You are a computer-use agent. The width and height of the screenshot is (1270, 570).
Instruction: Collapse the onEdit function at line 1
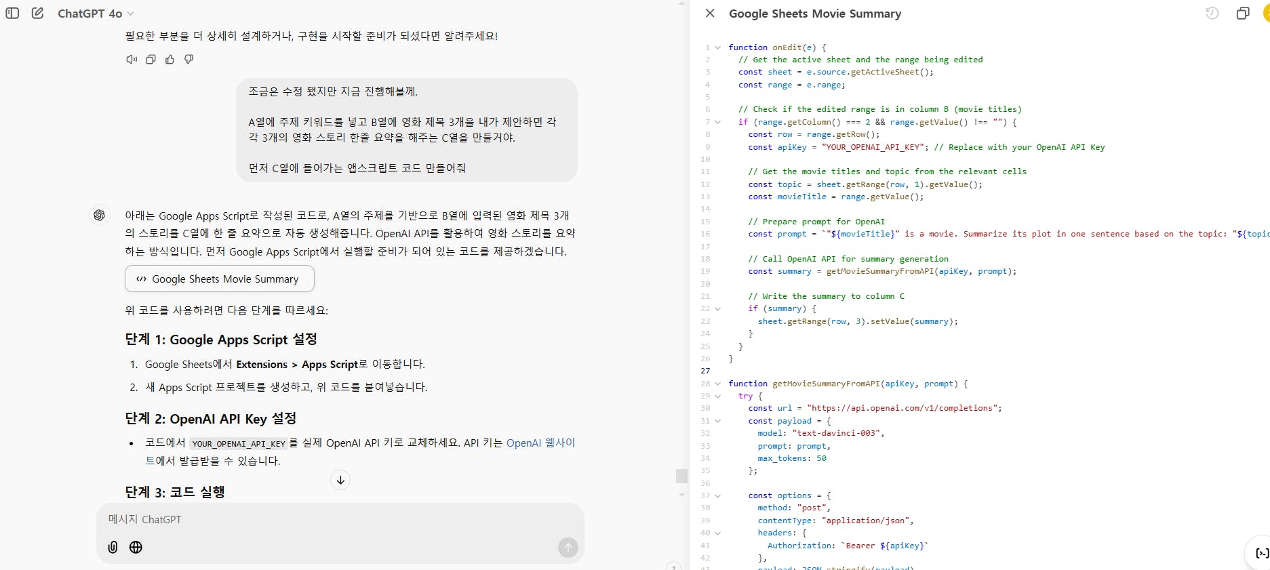tap(717, 47)
